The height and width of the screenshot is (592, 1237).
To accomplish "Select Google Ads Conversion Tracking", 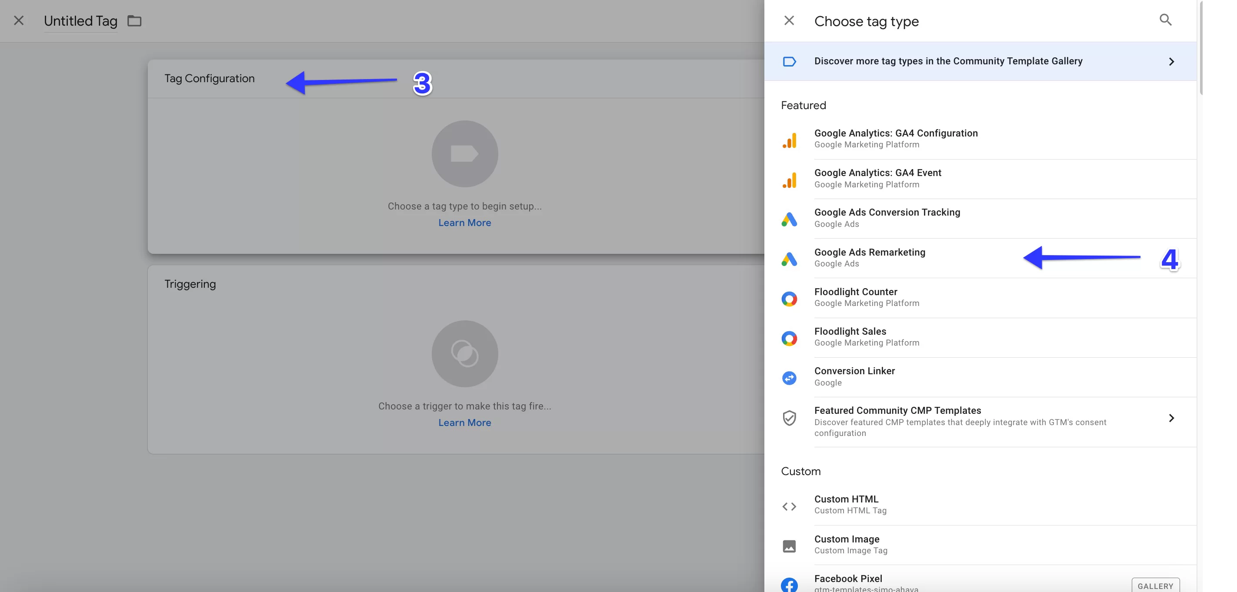I will tap(980, 219).
